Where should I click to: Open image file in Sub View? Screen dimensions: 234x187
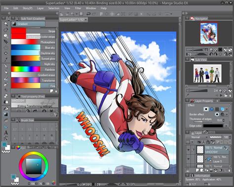(226, 95)
